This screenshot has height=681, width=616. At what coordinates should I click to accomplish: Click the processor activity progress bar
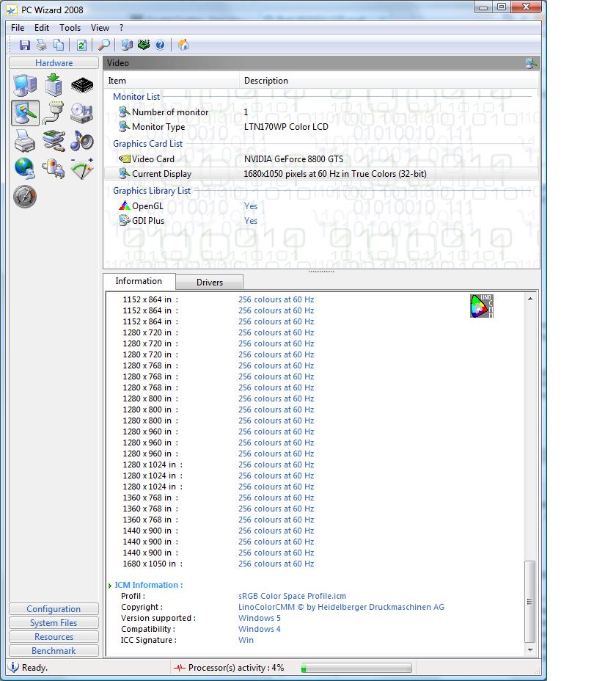pyautogui.click(x=356, y=668)
